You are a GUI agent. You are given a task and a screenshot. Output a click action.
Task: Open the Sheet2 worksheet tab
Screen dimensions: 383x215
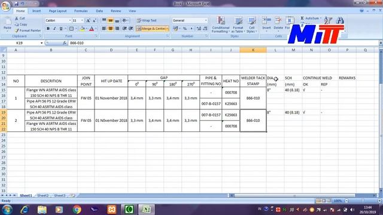tap(43, 195)
